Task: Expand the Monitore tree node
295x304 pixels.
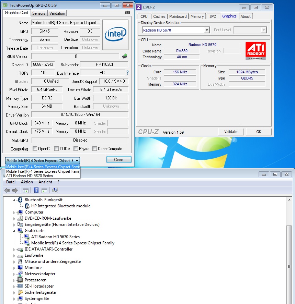Action: (14, 268)
